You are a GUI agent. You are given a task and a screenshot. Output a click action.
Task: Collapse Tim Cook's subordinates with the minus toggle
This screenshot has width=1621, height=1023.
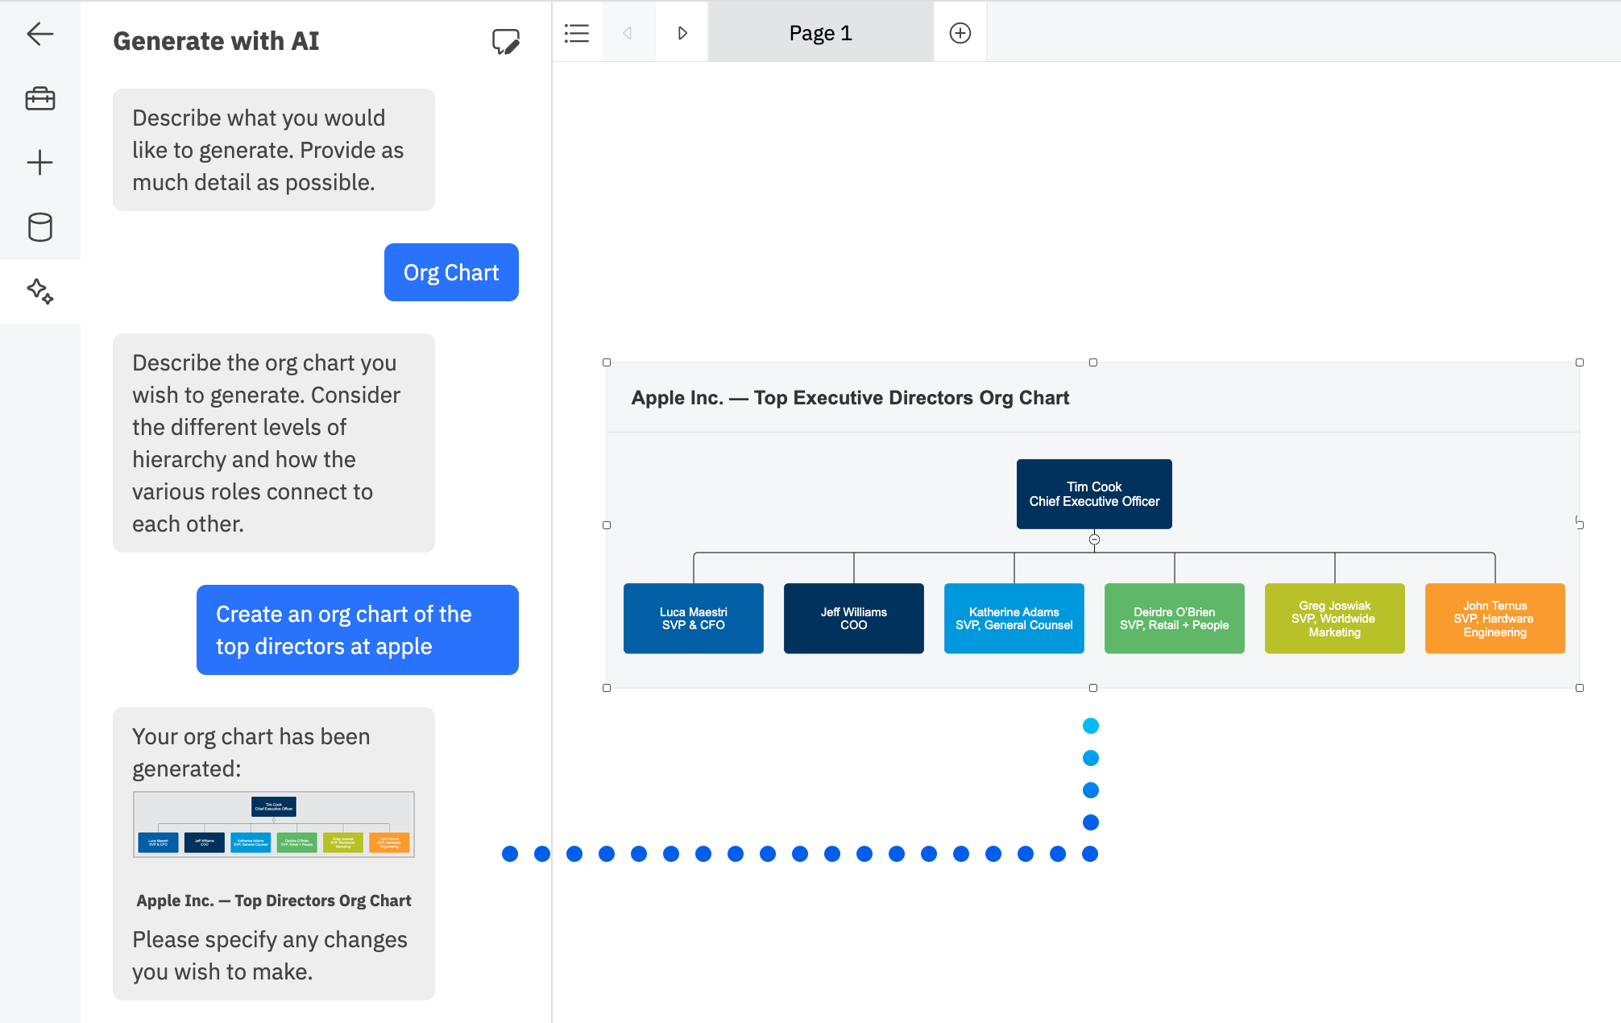[1093, 541]
